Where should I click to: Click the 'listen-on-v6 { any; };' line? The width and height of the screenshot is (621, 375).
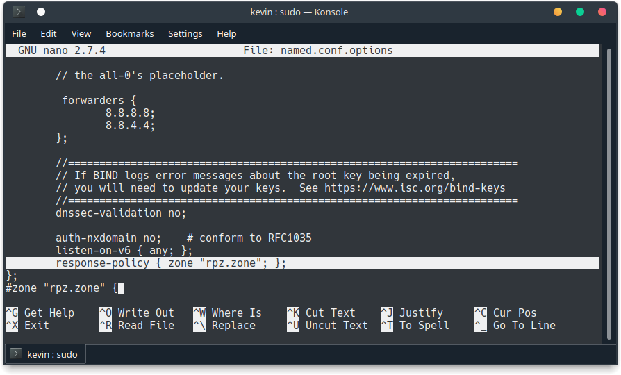[x=124, y=251]
